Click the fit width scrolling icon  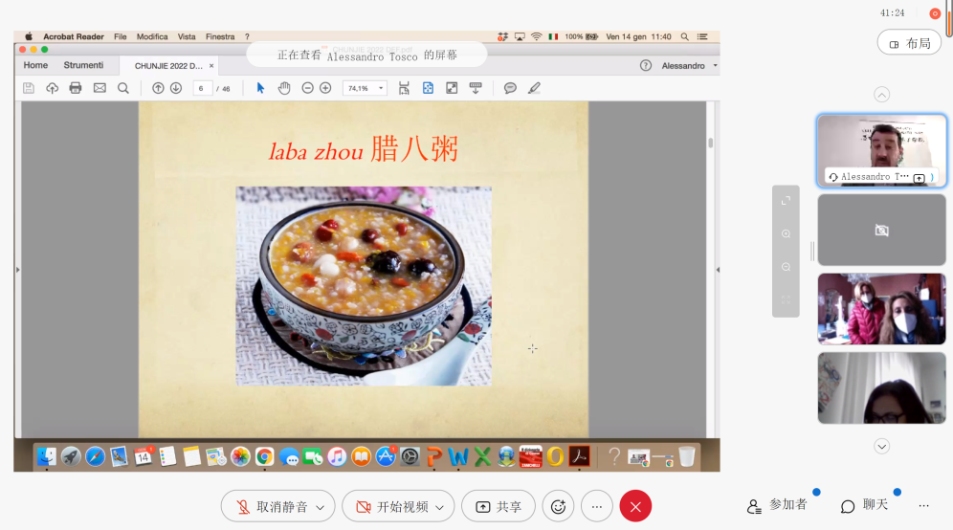[x=404, y=88]
